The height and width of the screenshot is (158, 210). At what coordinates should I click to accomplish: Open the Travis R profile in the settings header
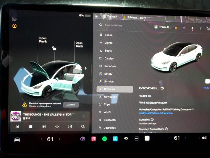coord(161,27)
